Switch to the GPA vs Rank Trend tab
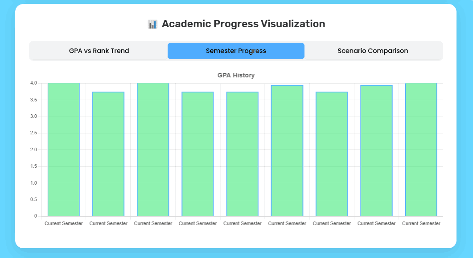Viewport: 473px width, 258px height. [x=99, y=51]
